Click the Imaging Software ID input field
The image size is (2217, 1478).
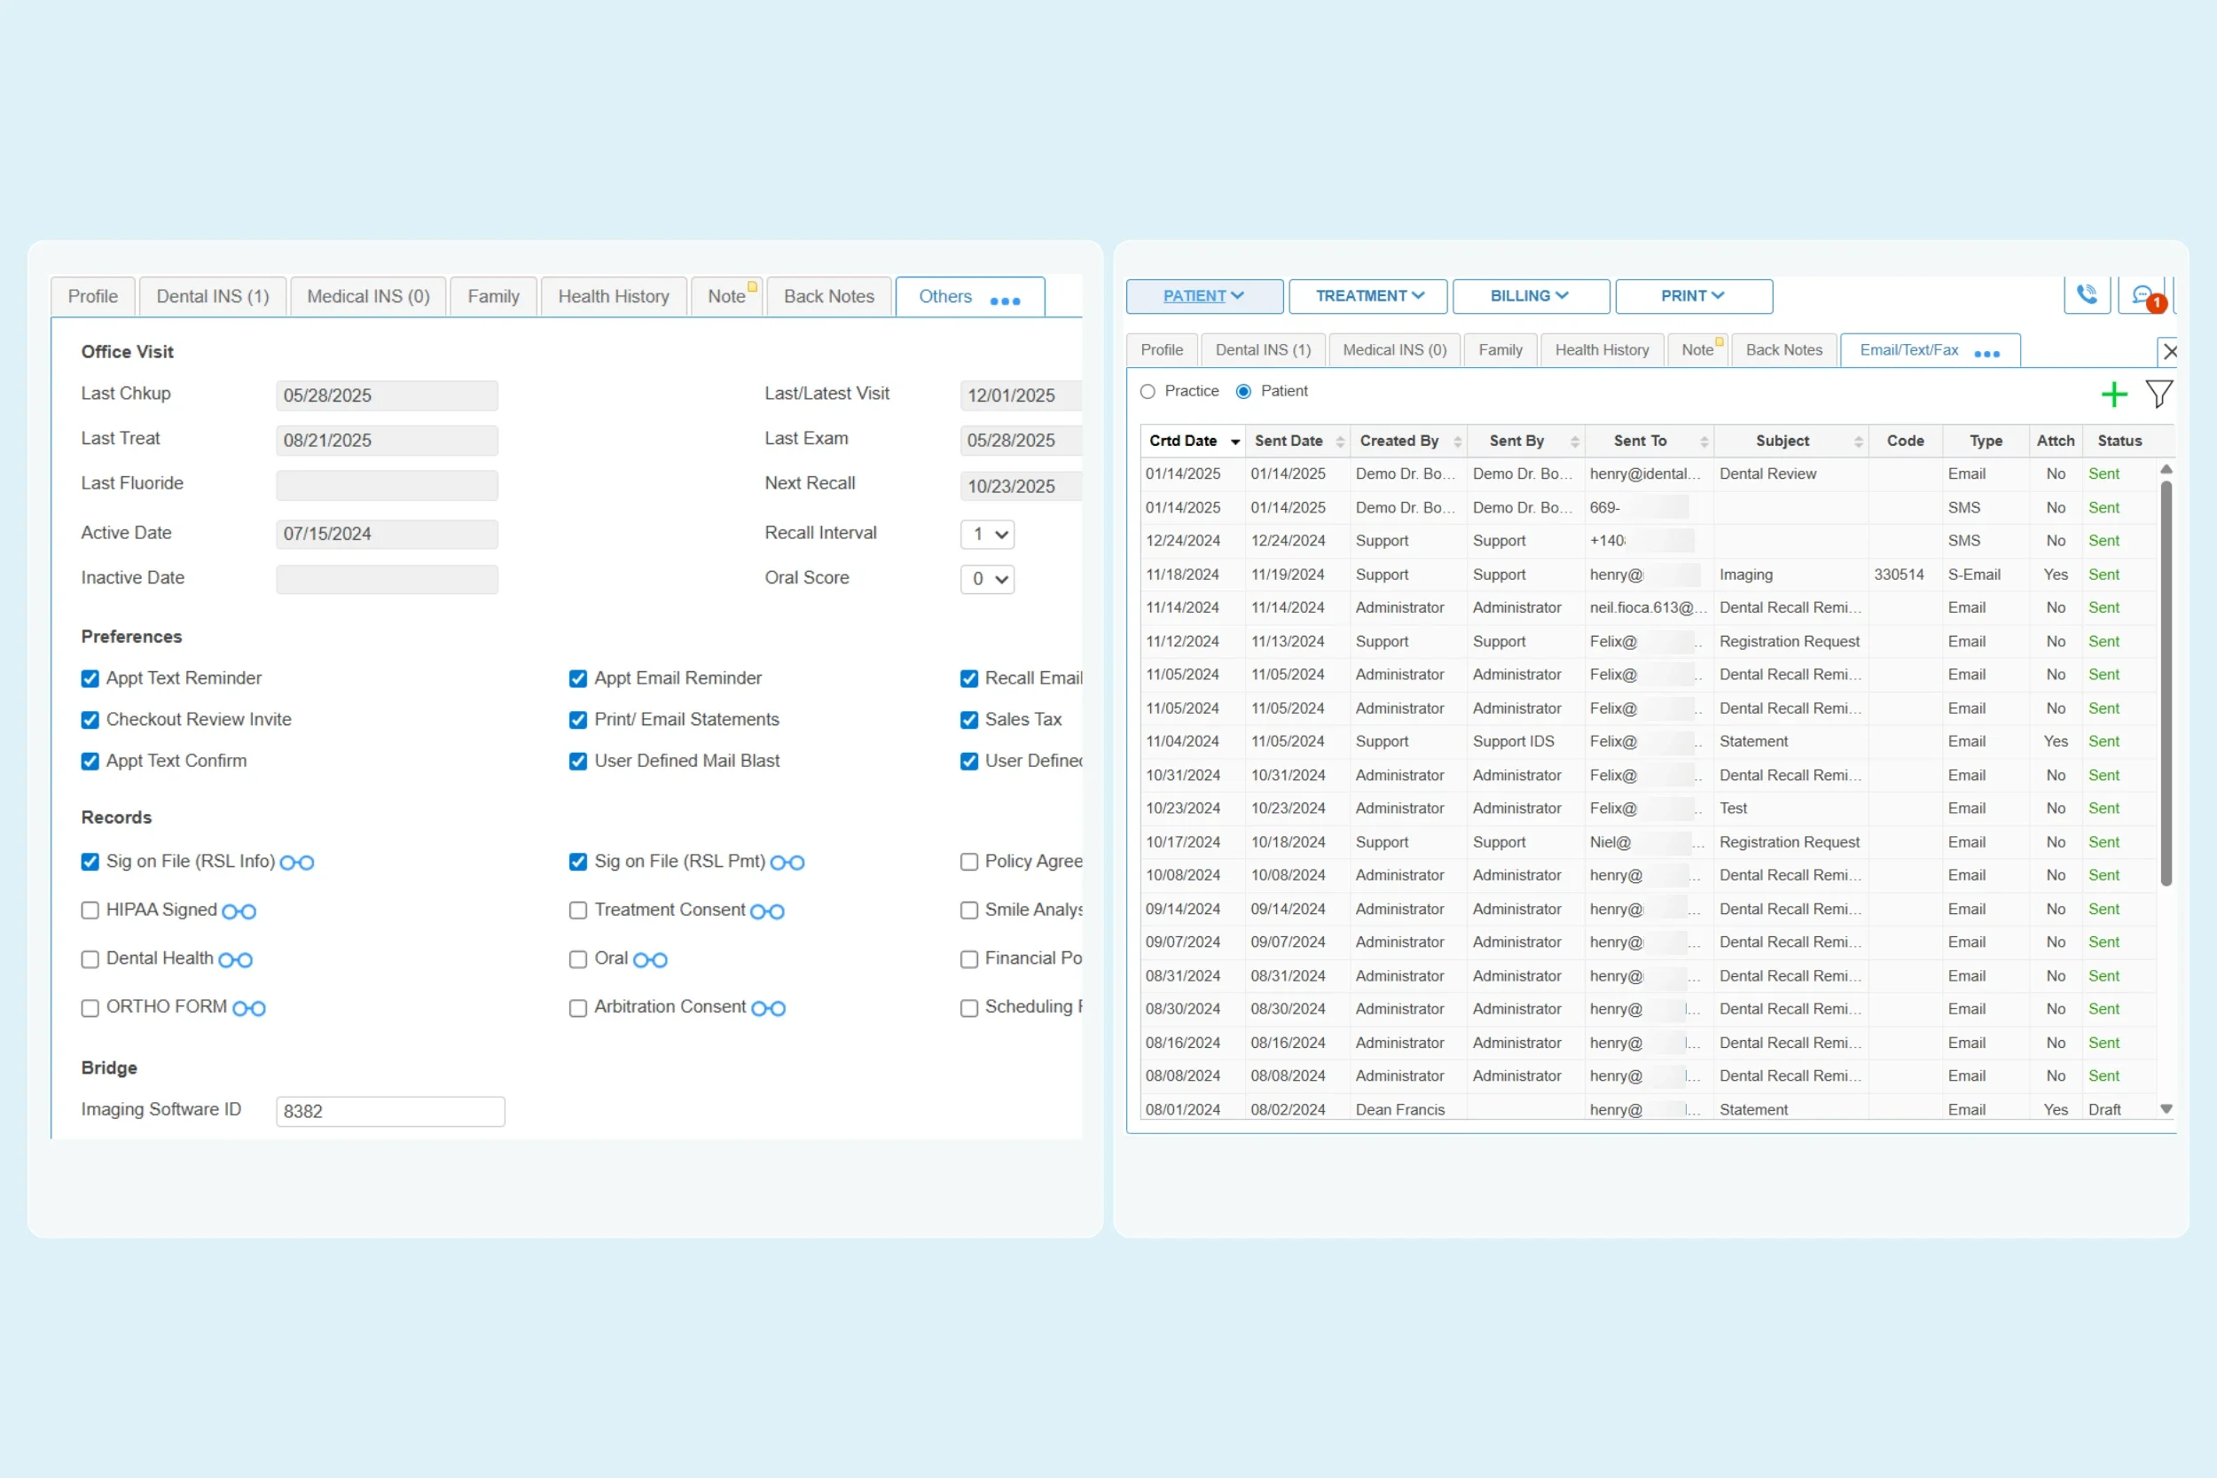(389, 1110)
